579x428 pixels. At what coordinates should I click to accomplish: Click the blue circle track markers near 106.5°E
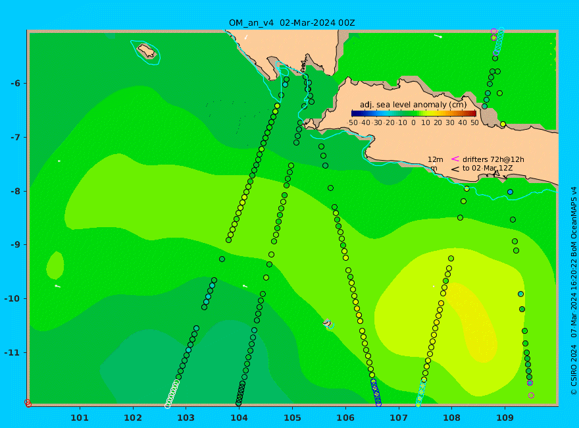(376, 392)
